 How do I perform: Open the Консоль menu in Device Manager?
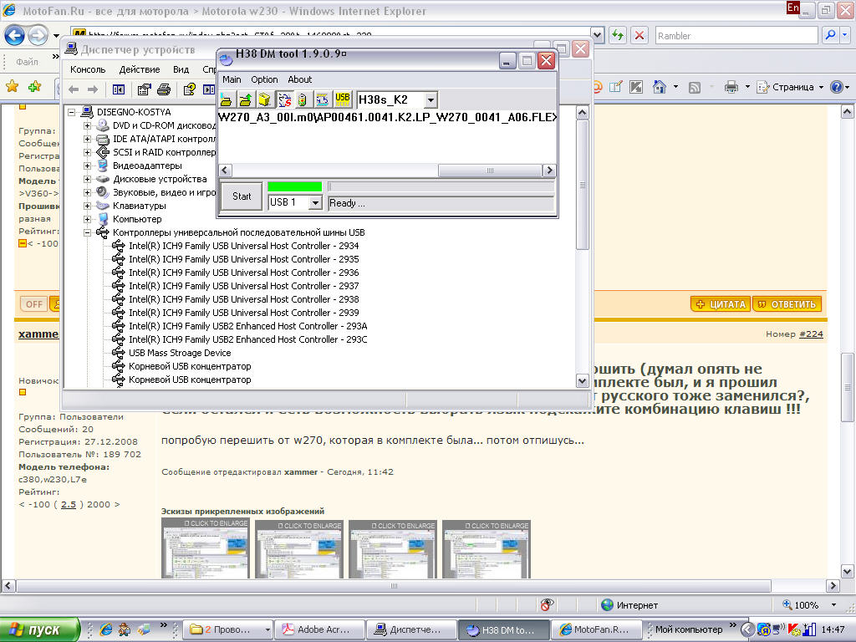pyautogui.click(x=88, y=69)
